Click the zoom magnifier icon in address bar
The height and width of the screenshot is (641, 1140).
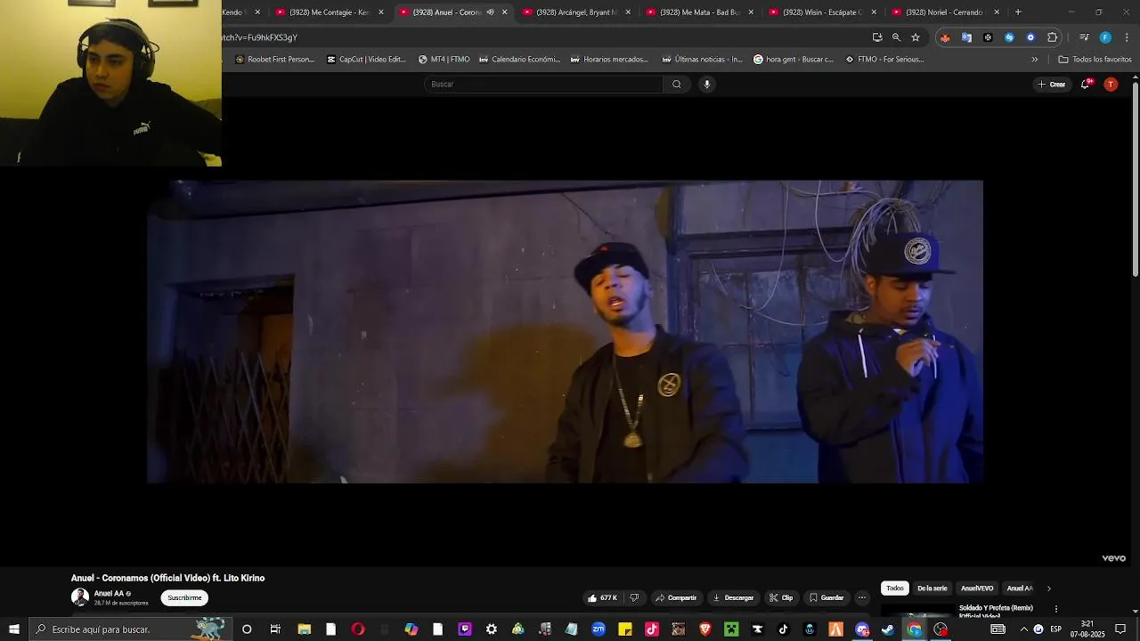click(x=896, y=37)
